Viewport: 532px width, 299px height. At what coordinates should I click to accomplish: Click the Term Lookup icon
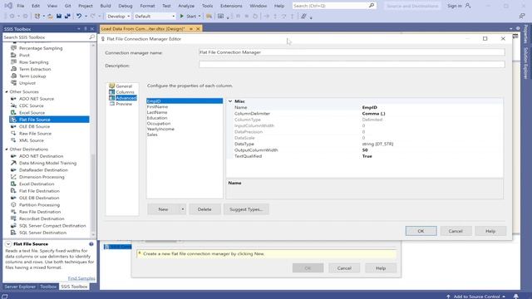[x=13, y=76]
